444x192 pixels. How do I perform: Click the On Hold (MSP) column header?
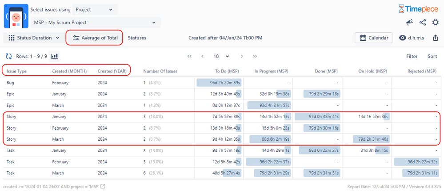tap(372, 71)
